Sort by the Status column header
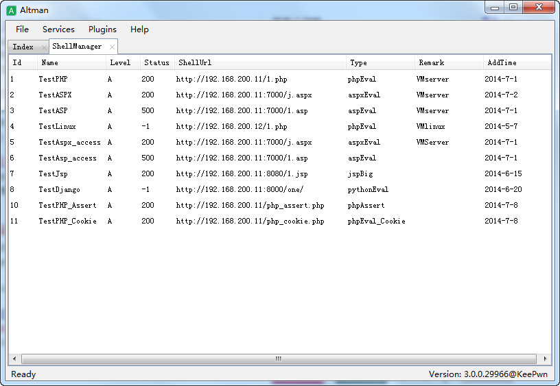Image resolution: width=560 pixels, height=386 pixels. tap(157, 62)
